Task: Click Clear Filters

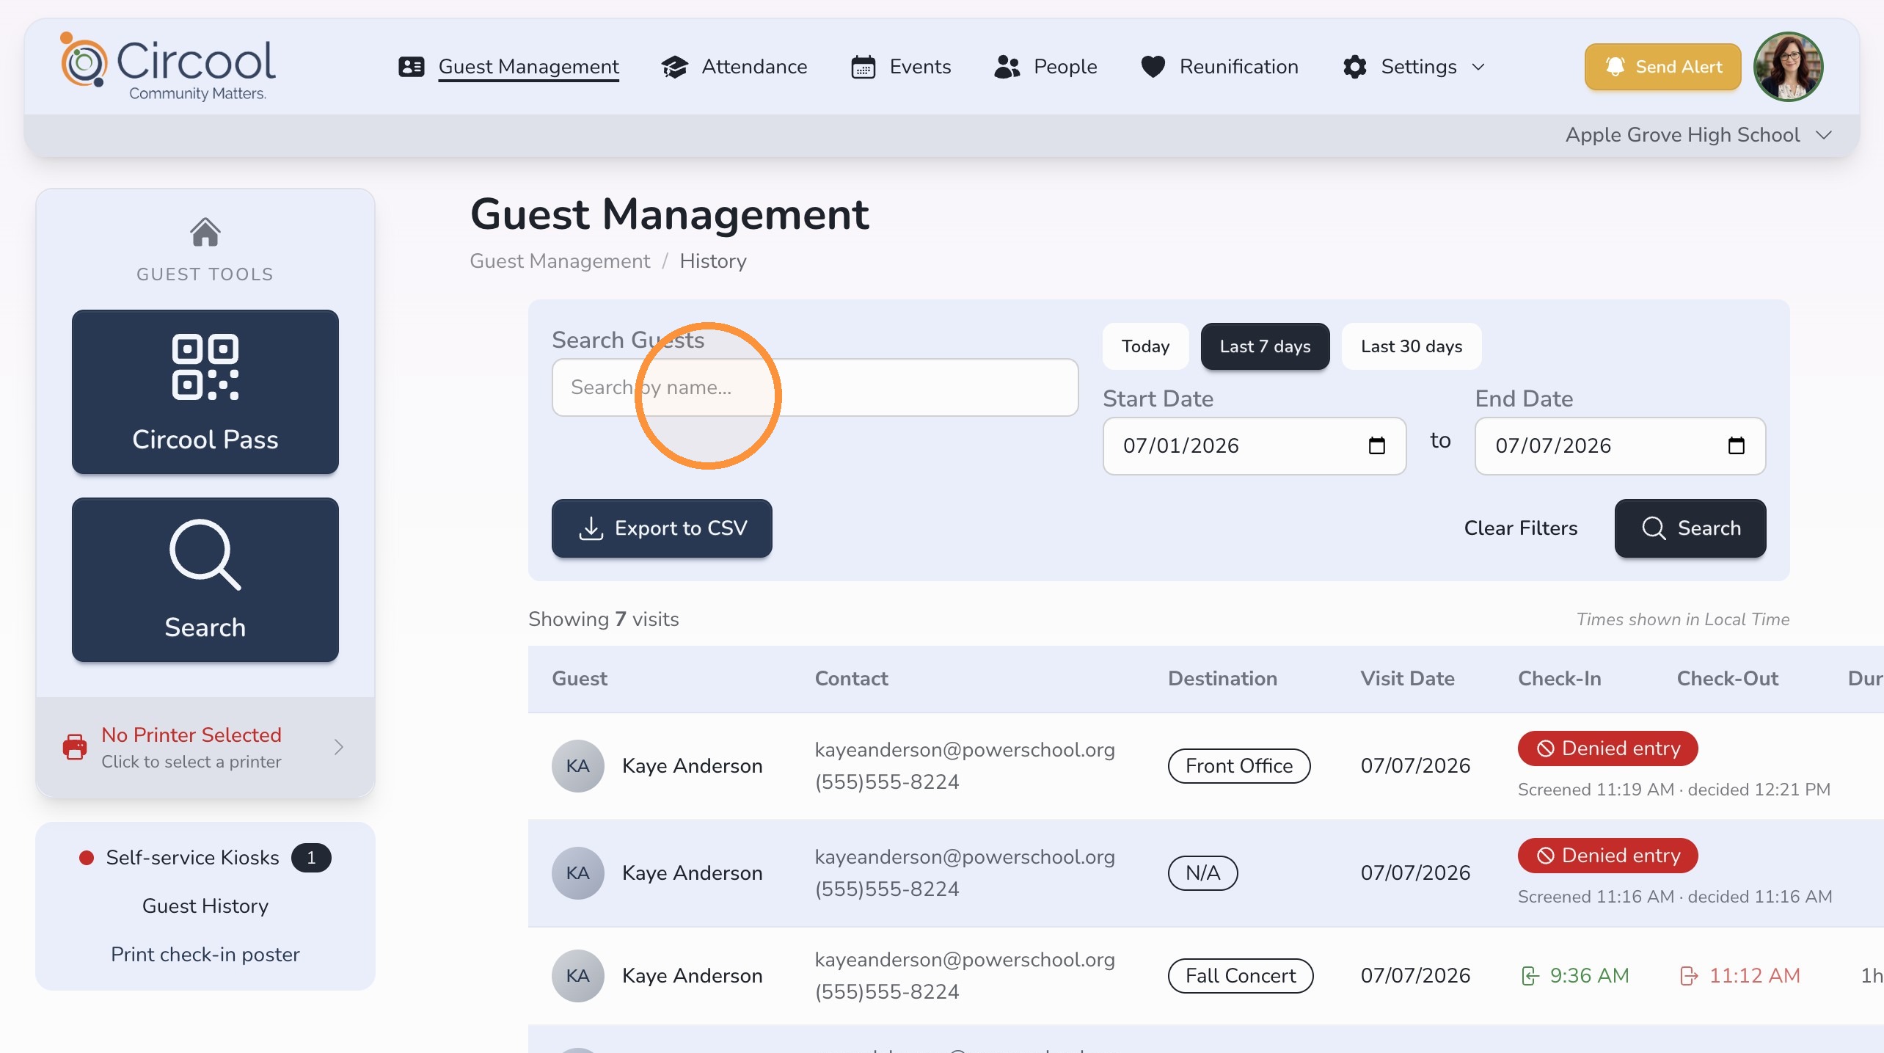Action: (x=1520, y=528)
